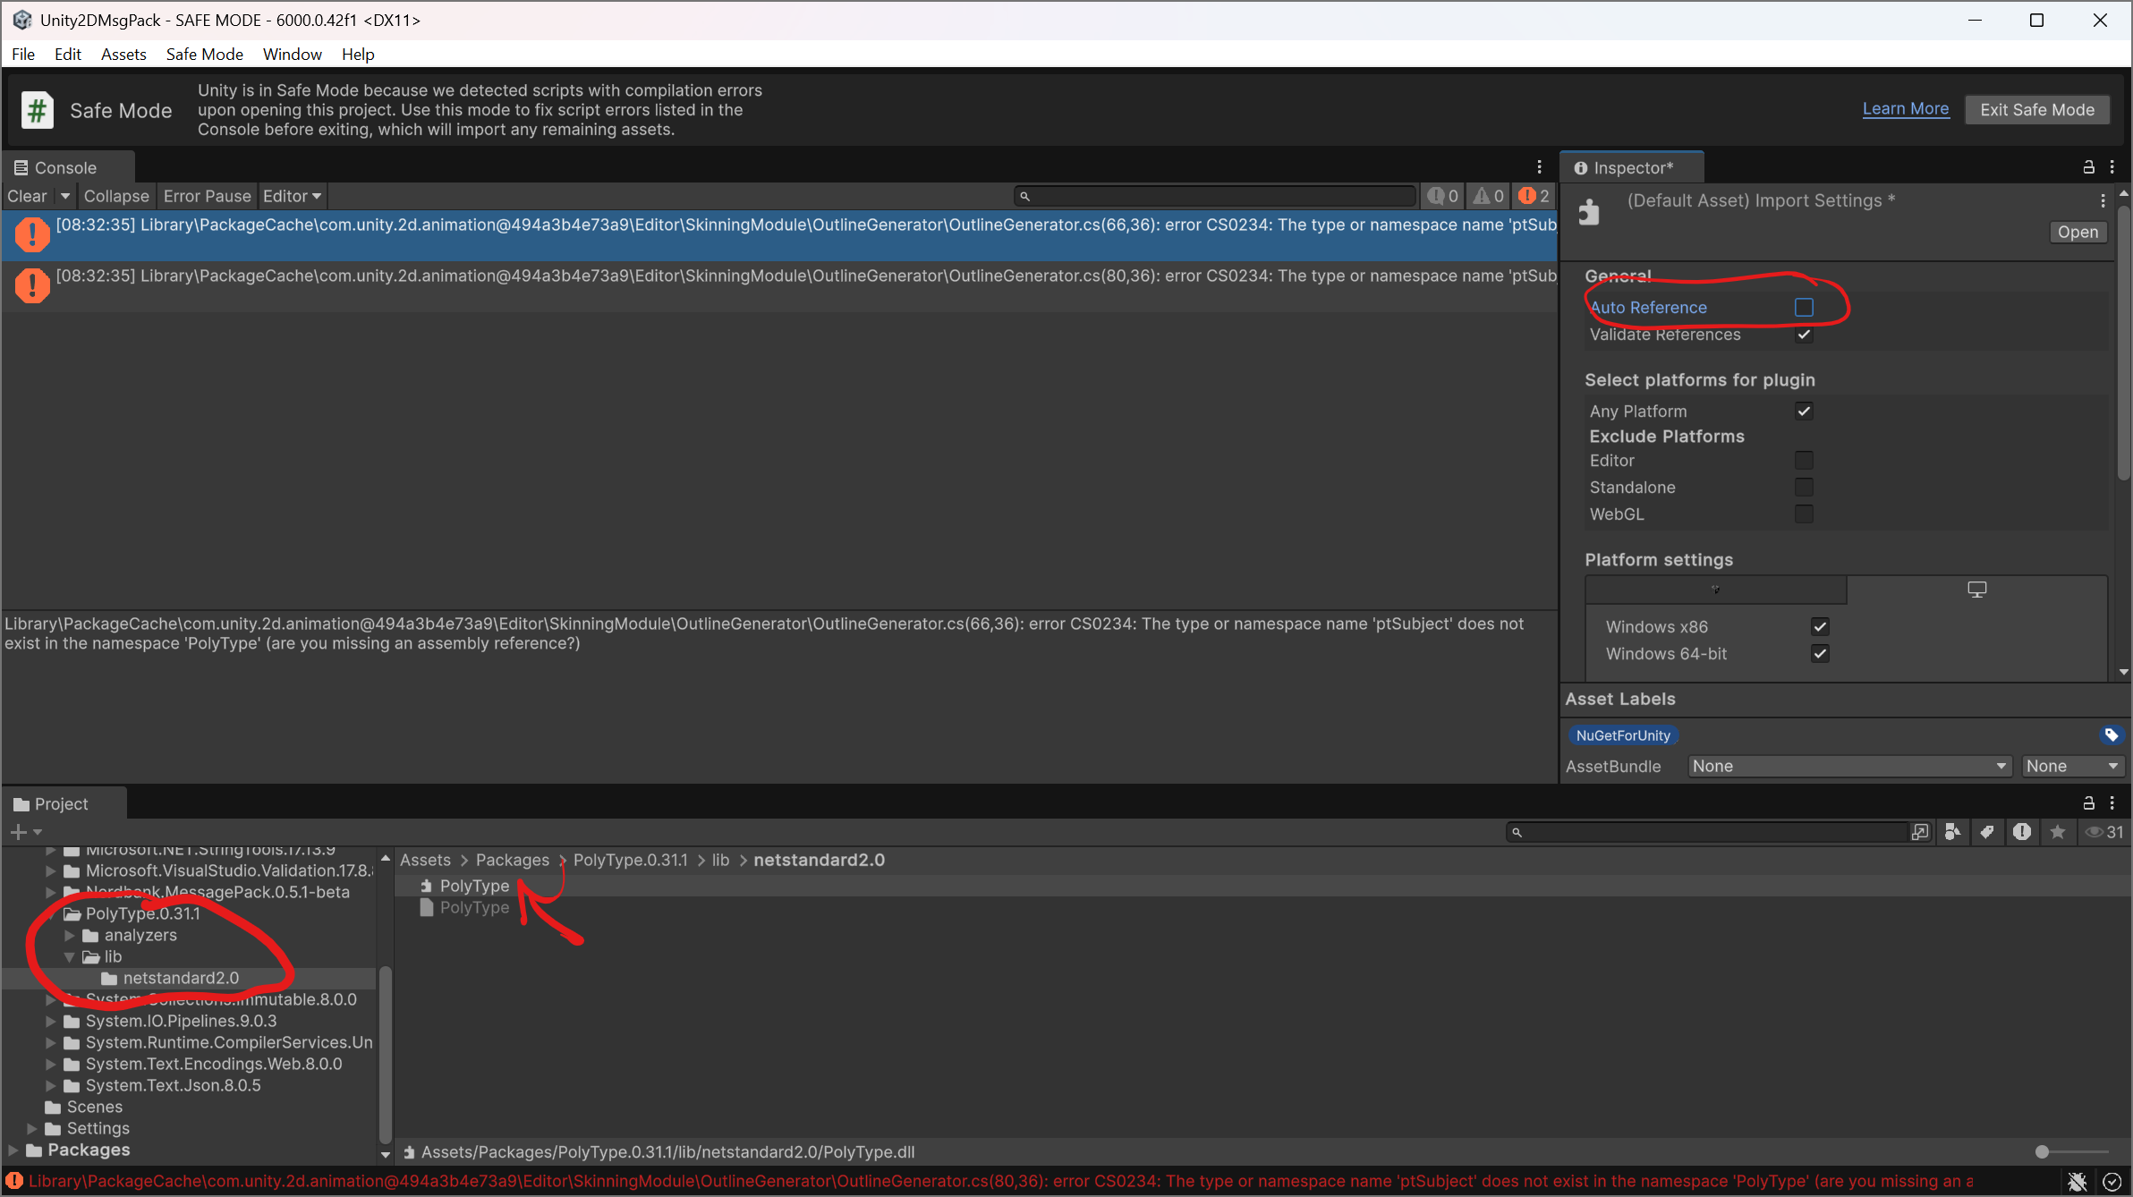Viewport: 2133px width, 1197px height.
Task: Expand the Settings folder
Action: tap(32, 1129)
